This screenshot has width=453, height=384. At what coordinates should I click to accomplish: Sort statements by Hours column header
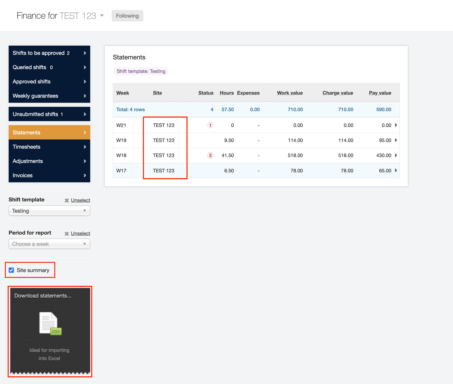(227, 93)
